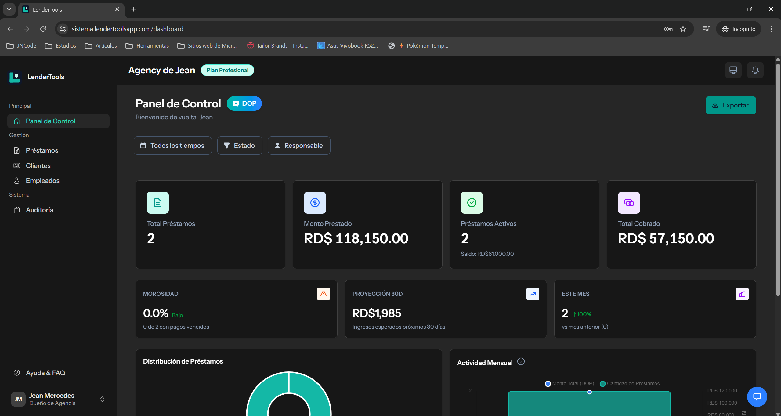Open the Auditoría section

(39, 210)
